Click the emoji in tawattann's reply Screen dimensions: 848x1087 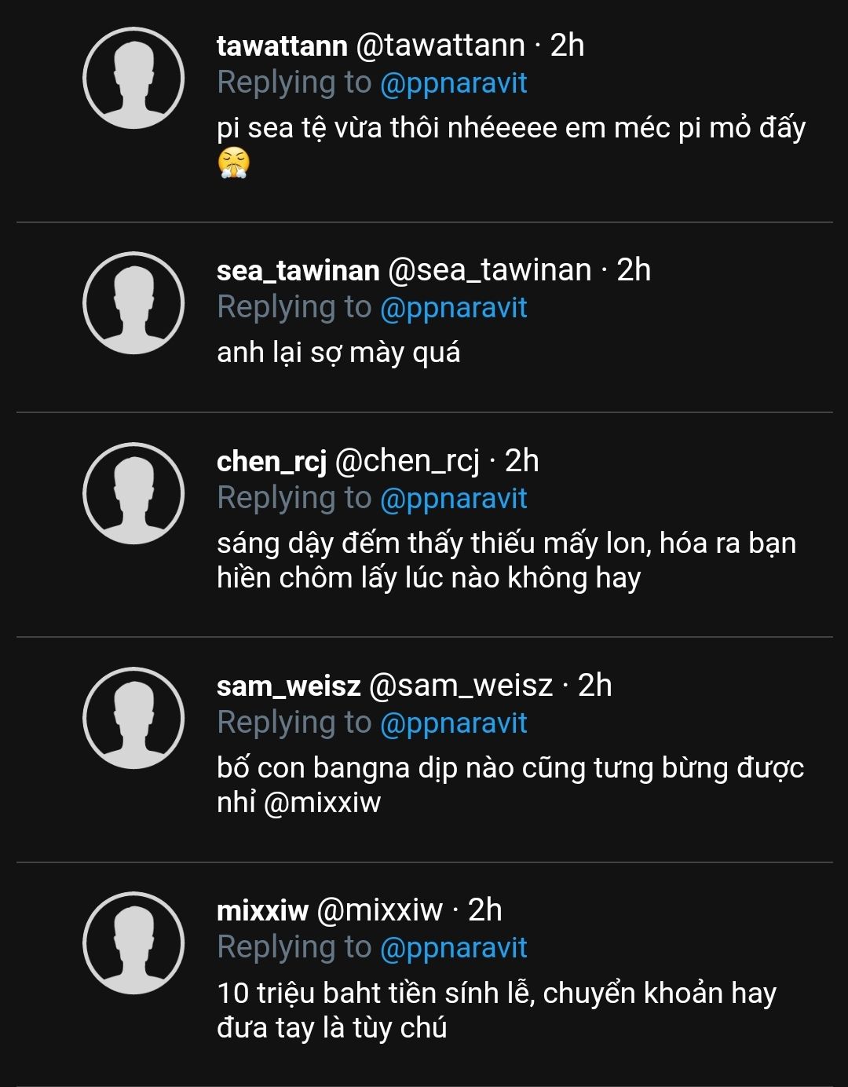click(x=234, y=164)
